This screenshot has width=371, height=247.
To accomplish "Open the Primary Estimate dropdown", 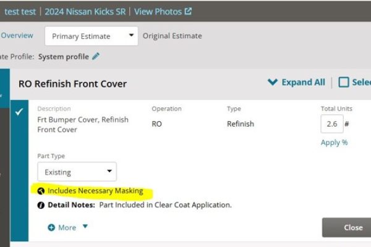I will pos(92,36).
